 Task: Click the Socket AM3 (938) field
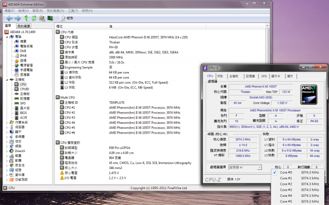click(261, 97)
